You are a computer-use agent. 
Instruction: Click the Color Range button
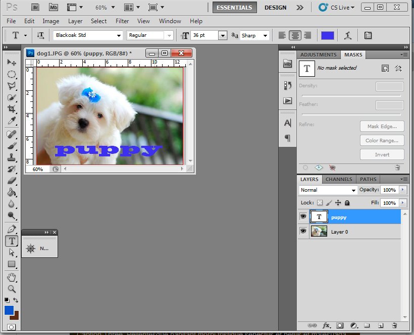click(382, 141)
